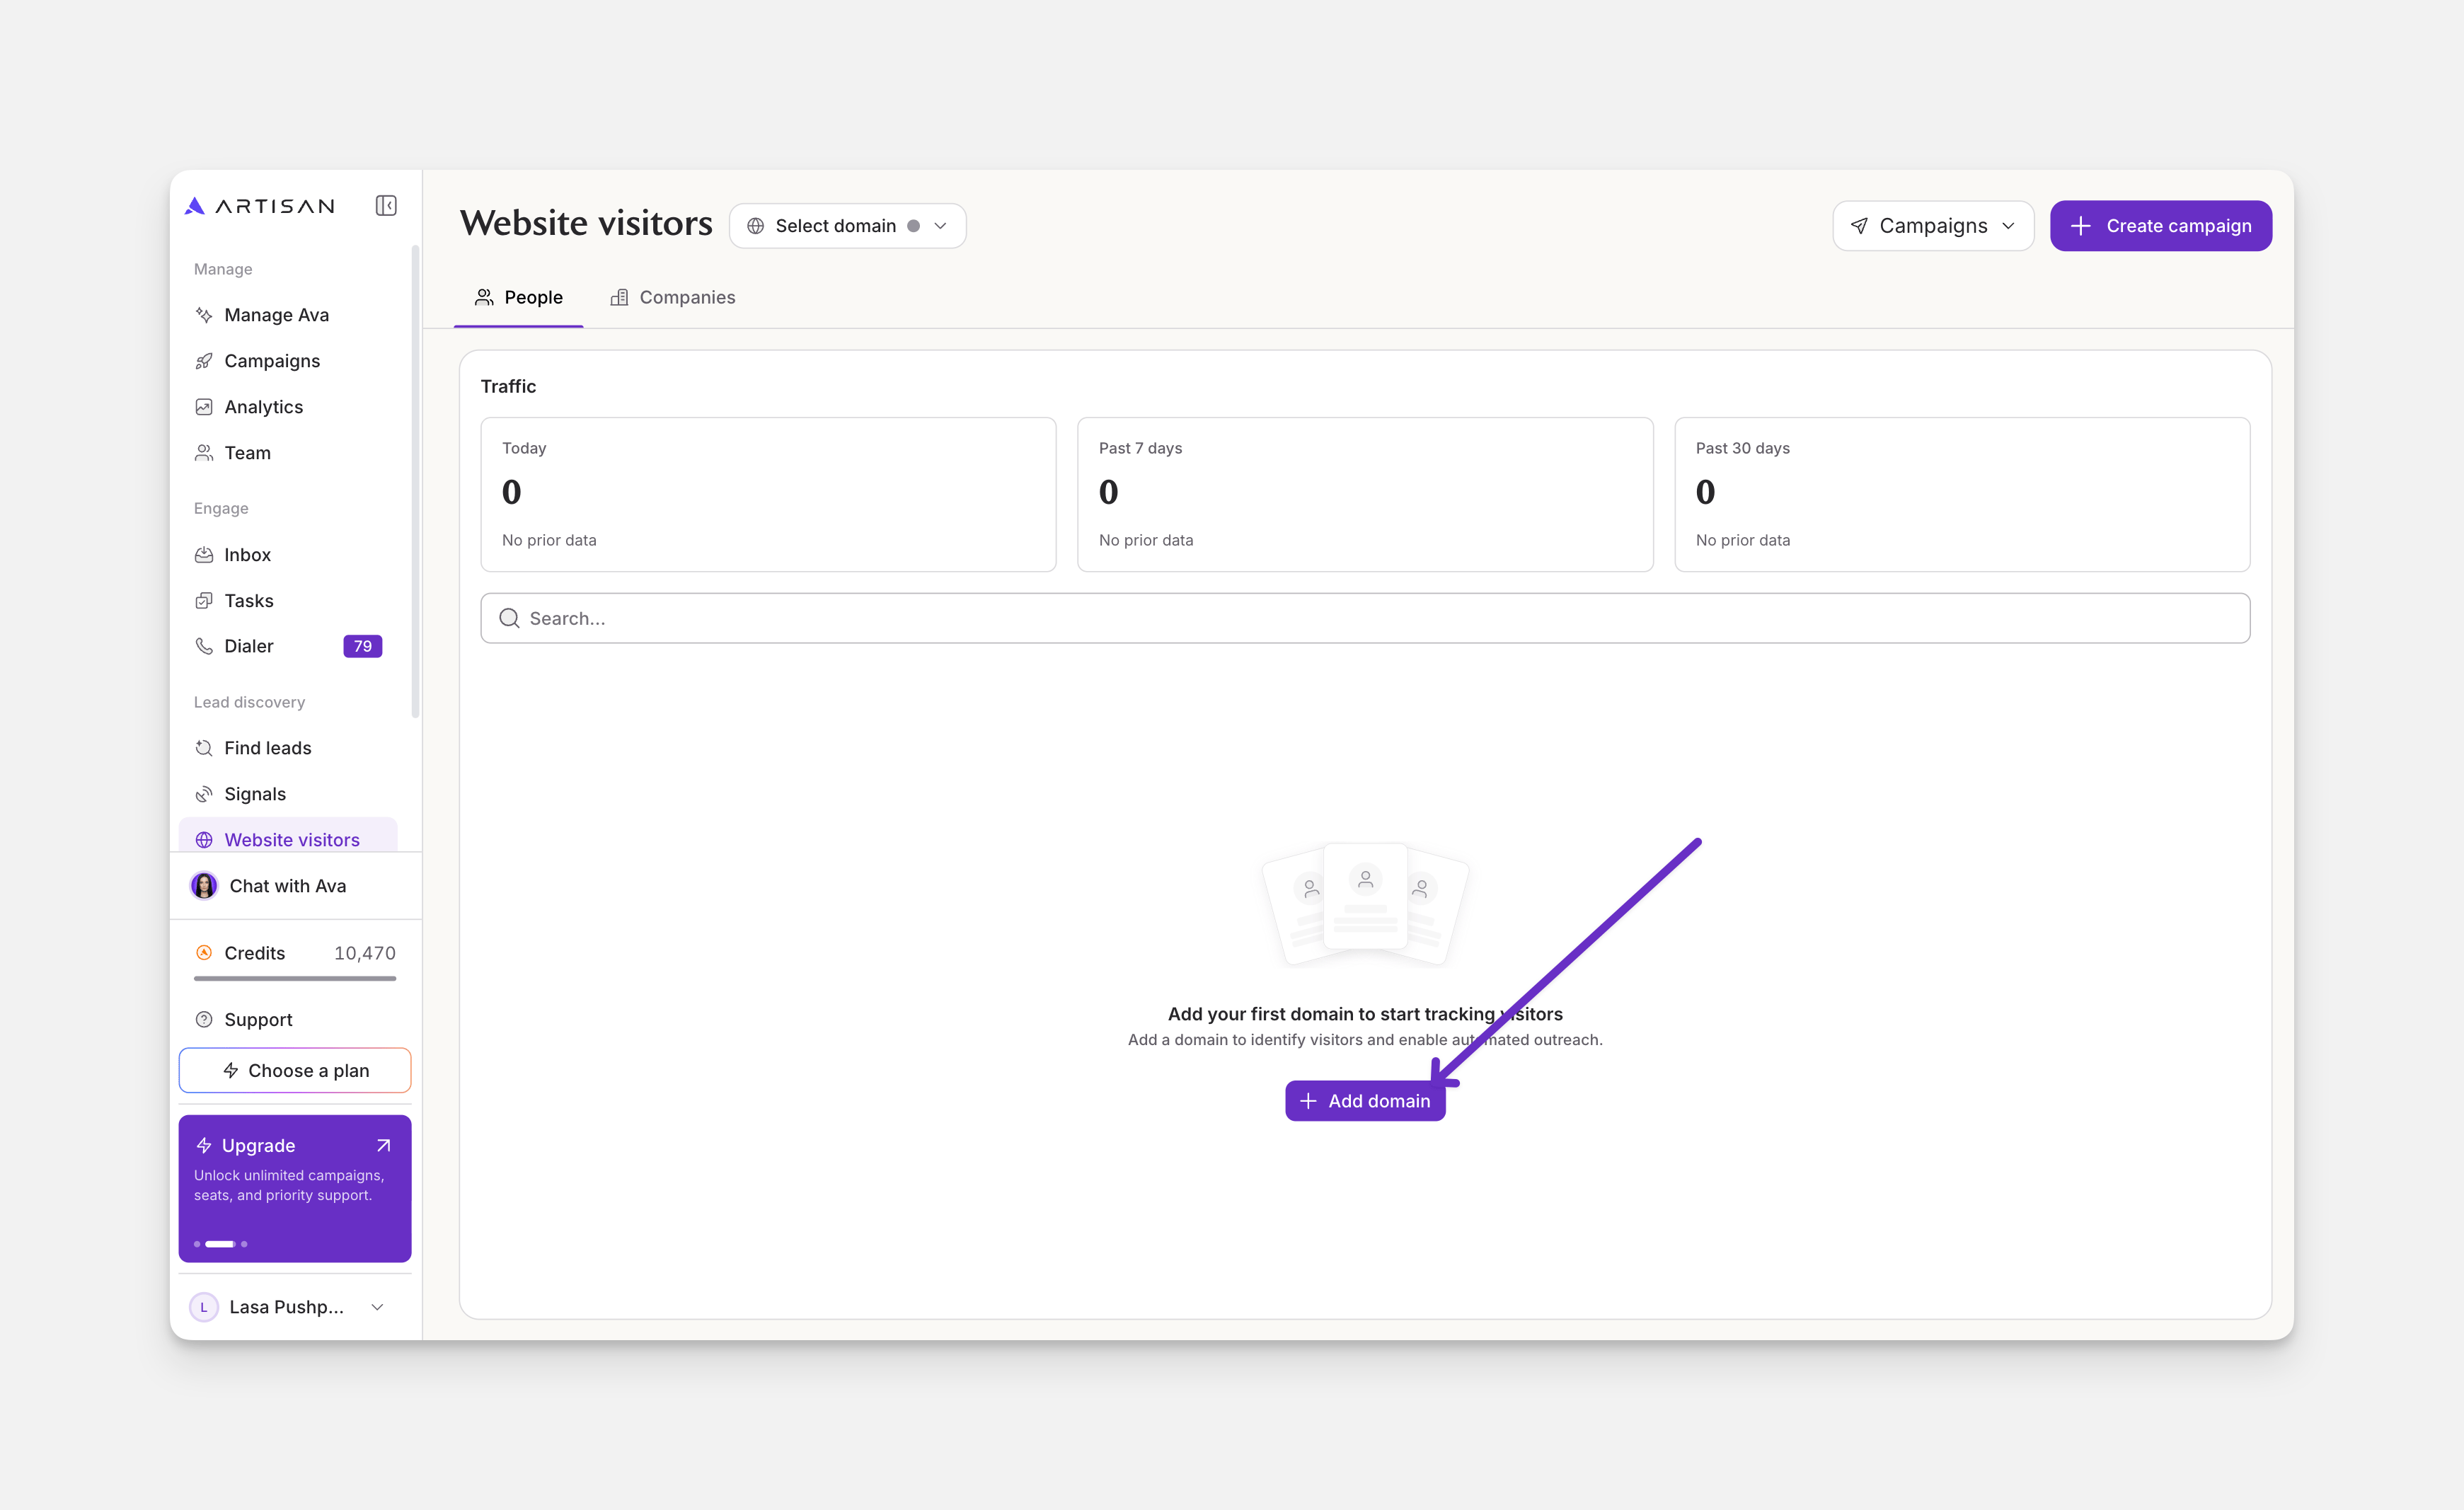The height and width of the screenshot is (1510, 2464).
Task: Click Ava's avatar picture
Action: click(x=204, y=886)
